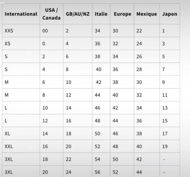Click Japon value 11 in M row
Viewport: 190px width, 177px height.
(165, 95)
